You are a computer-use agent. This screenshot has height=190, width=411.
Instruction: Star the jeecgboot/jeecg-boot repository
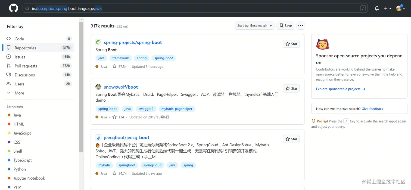coord(291,139)
